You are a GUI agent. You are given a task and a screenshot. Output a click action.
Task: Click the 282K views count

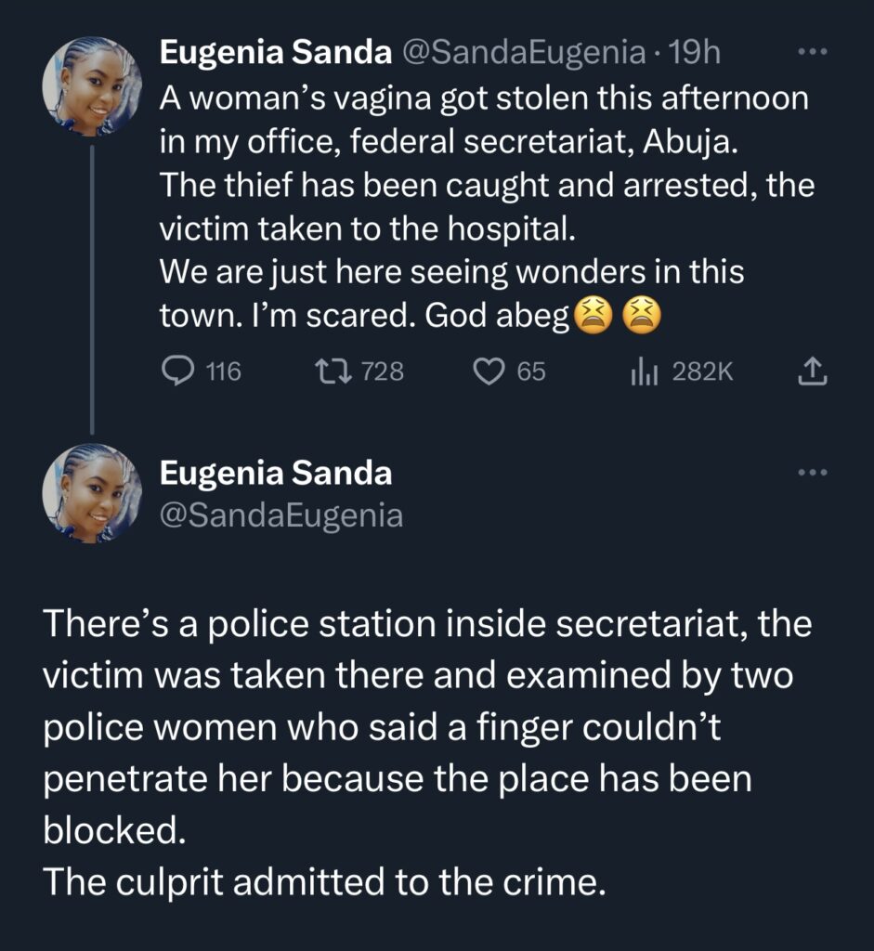coord(702,372)
